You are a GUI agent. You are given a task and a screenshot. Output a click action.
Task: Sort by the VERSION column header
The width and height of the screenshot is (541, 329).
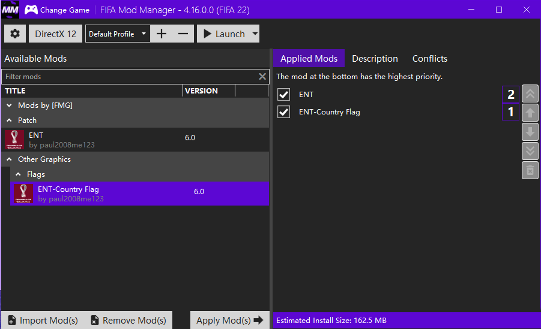[209, 91]
